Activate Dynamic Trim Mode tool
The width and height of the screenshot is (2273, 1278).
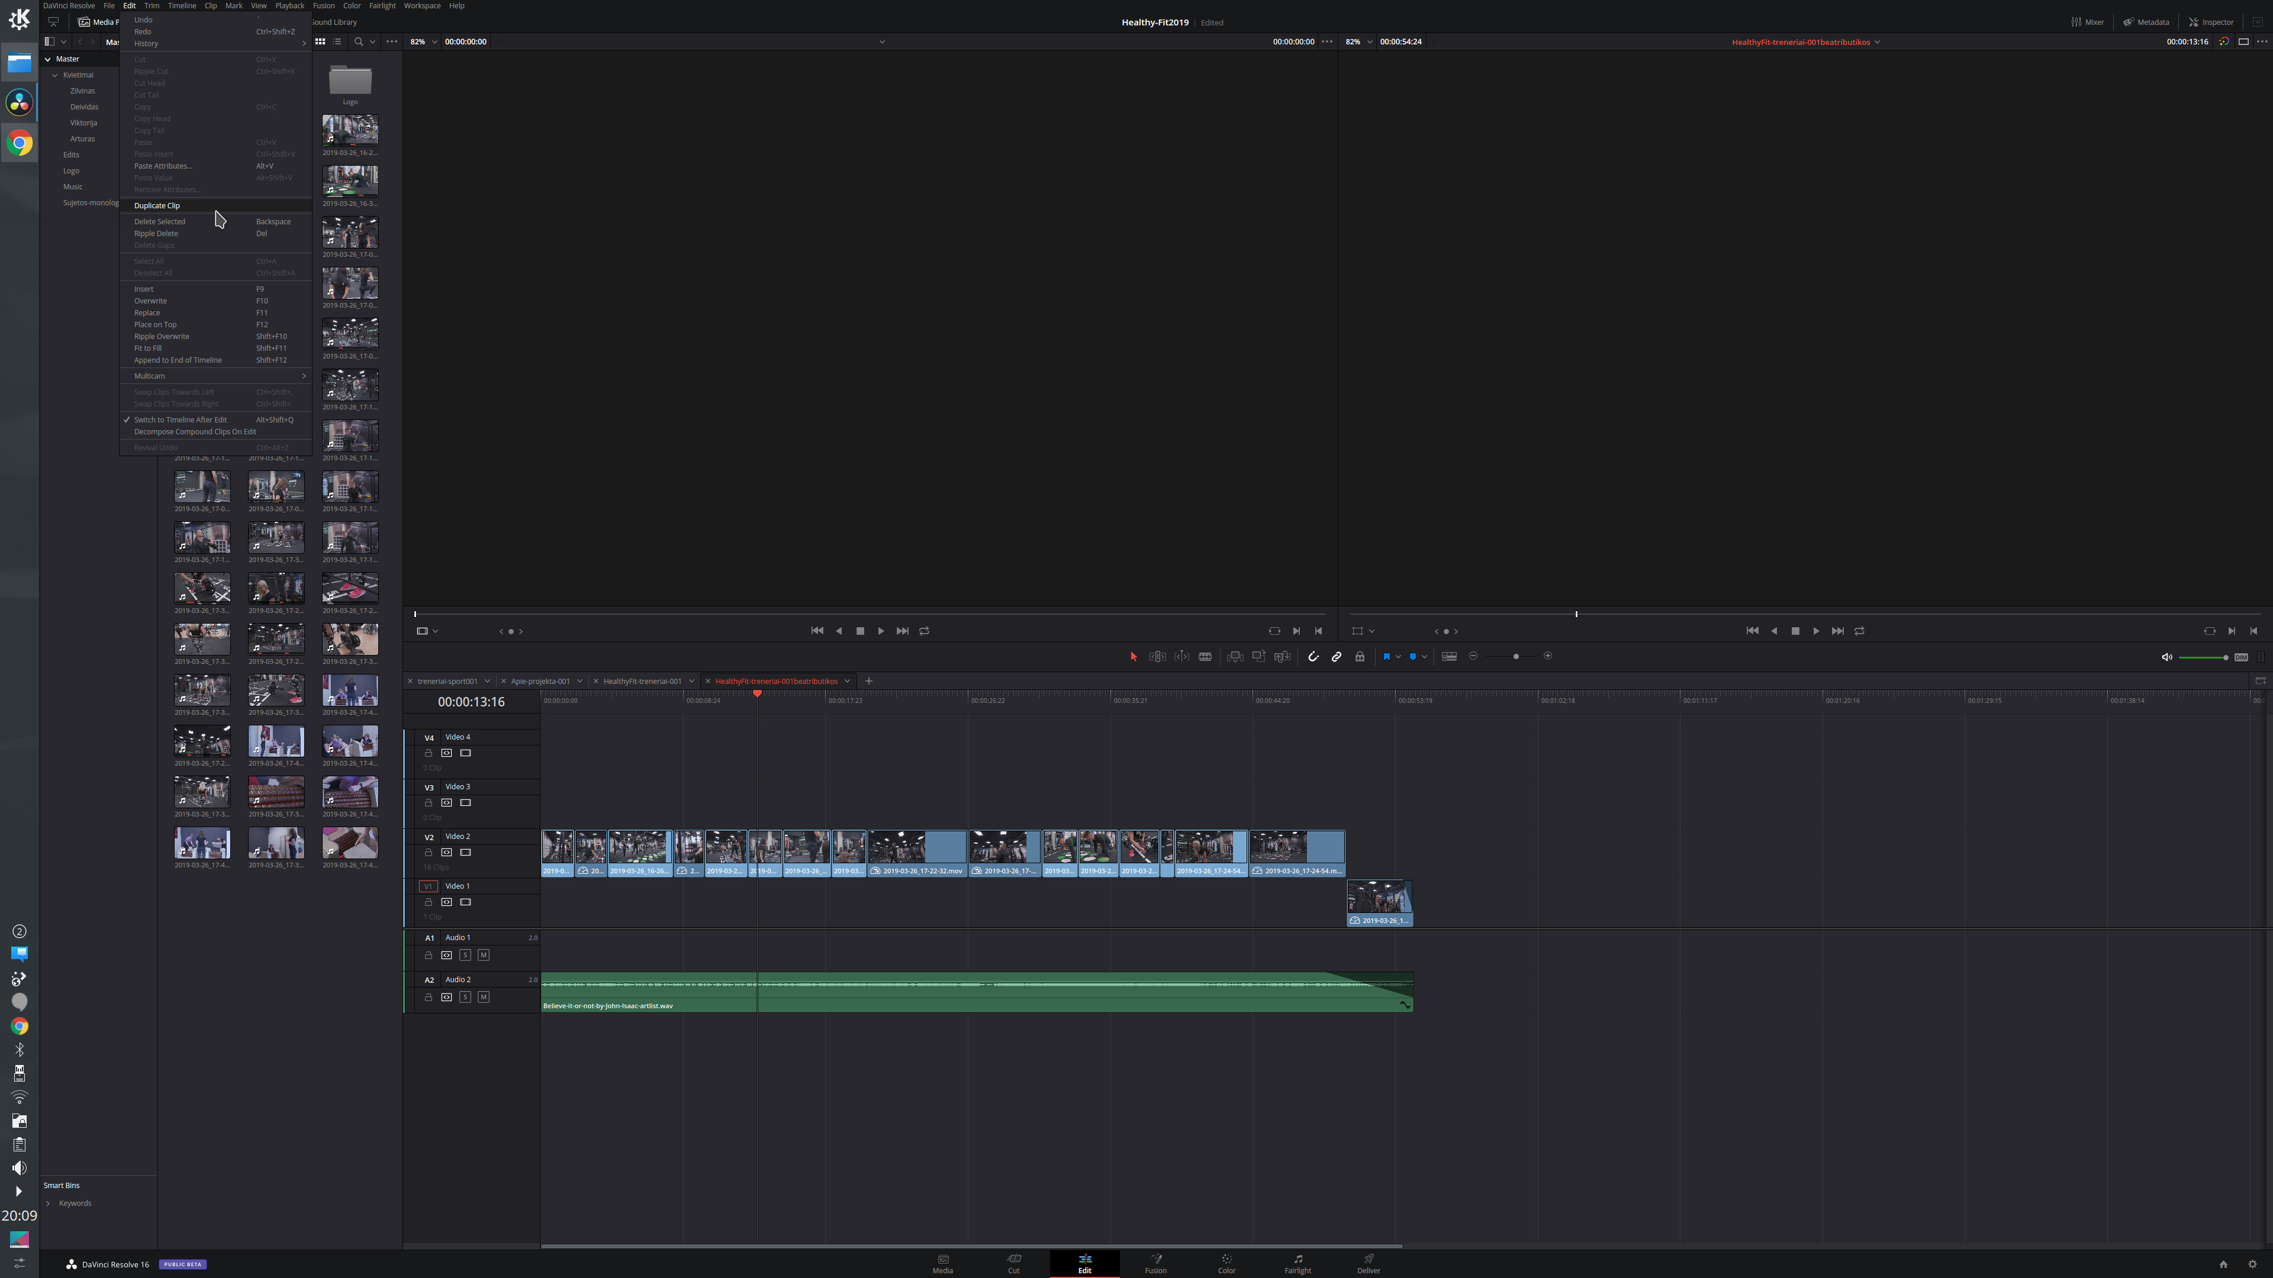tap(1181, 656)
